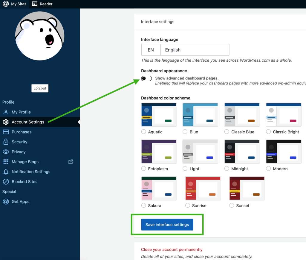Click the Log out button
The height and width of the screenshot is (260, 306).
coord(40,88)
